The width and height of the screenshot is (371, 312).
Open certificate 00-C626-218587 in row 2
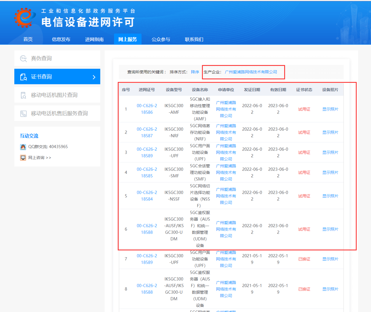pos(147,132)
